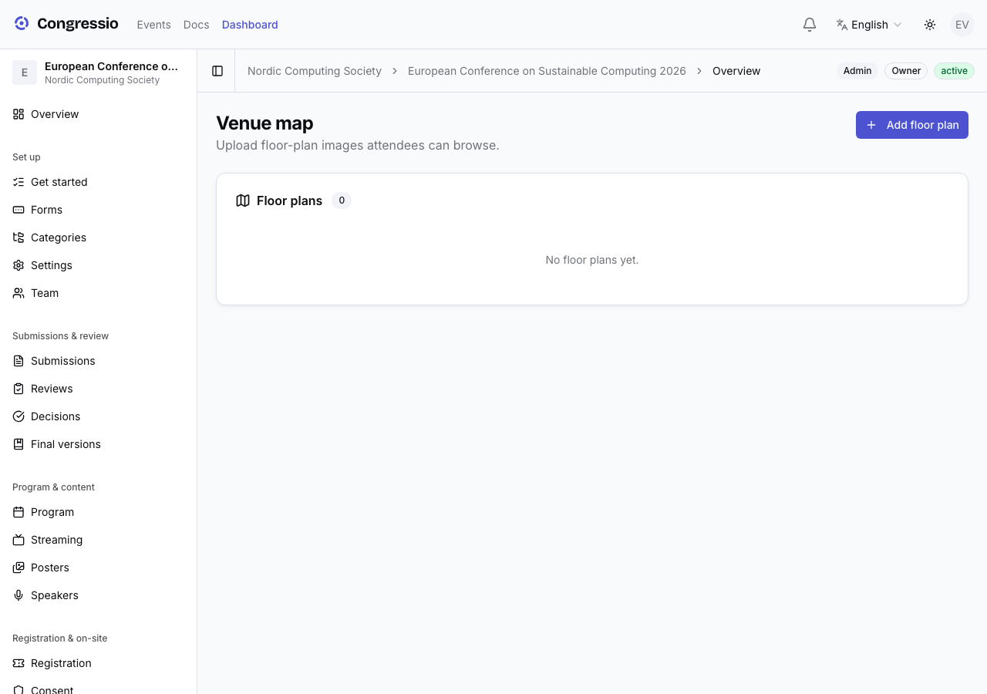Click the active status badge
The image size is (987, 694).
pyautogui.click(x=954, y=71)
